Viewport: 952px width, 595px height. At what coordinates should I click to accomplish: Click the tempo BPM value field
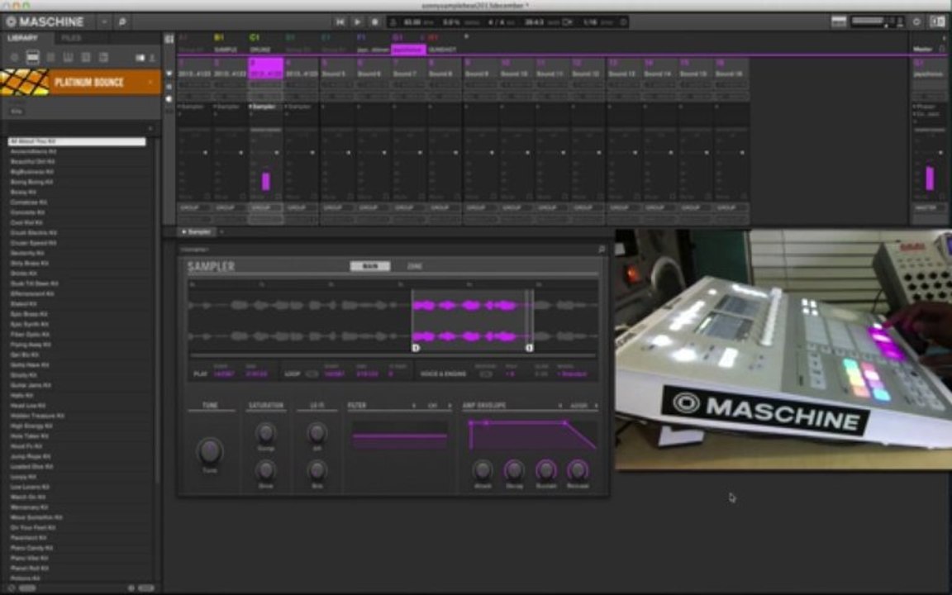pos(413,22)
